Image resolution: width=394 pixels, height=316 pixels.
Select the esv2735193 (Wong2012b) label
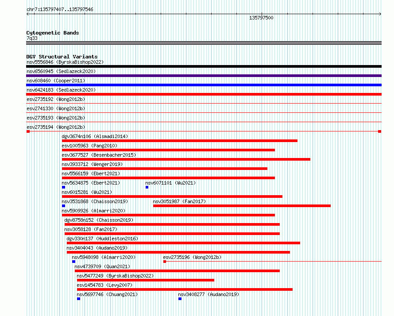(56, 118)
